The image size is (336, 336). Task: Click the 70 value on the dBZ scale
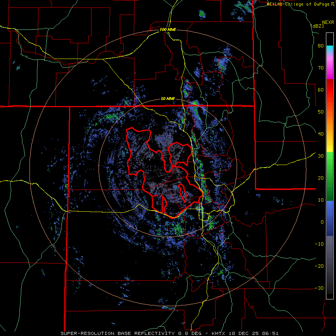(321, 68)
